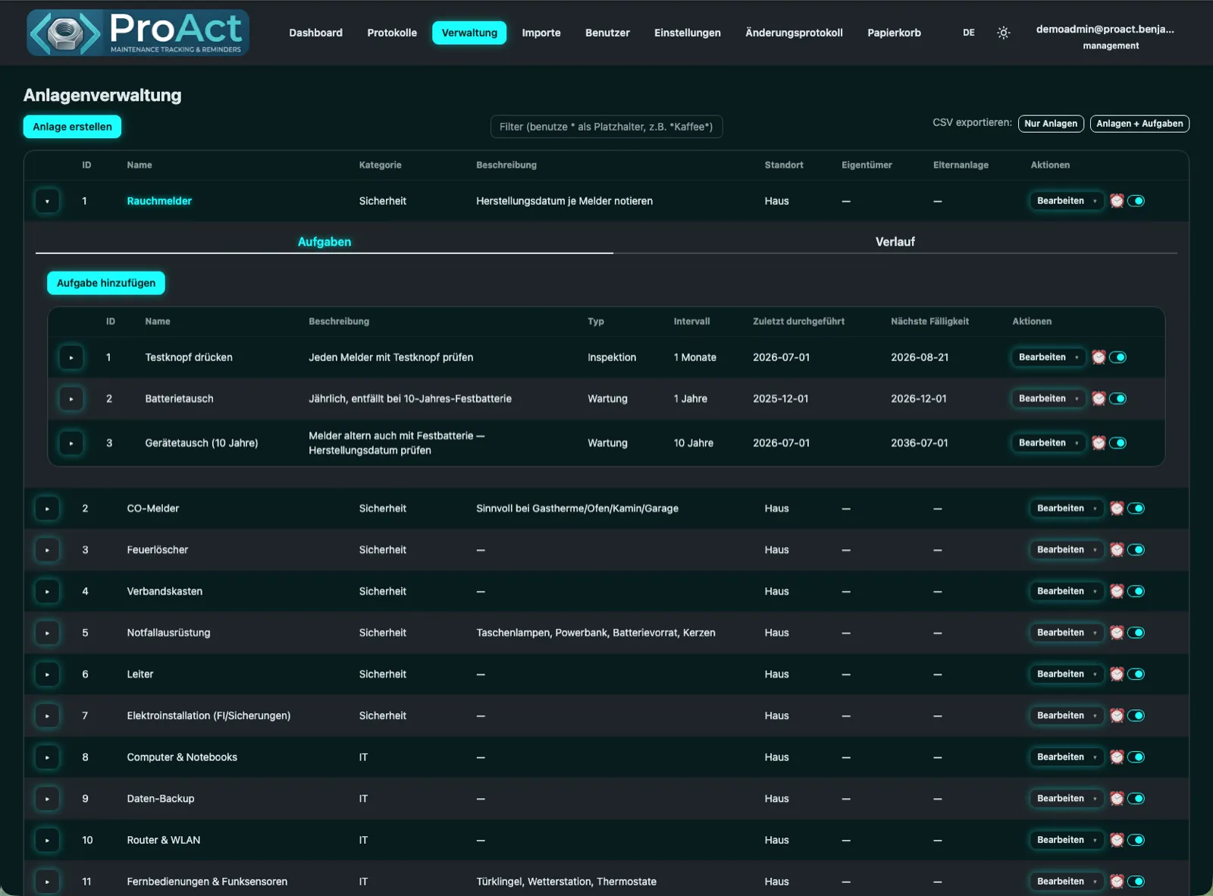The image size is (1213, 896).
Task: Click the DE language switcher
Action: coord(968,33)
